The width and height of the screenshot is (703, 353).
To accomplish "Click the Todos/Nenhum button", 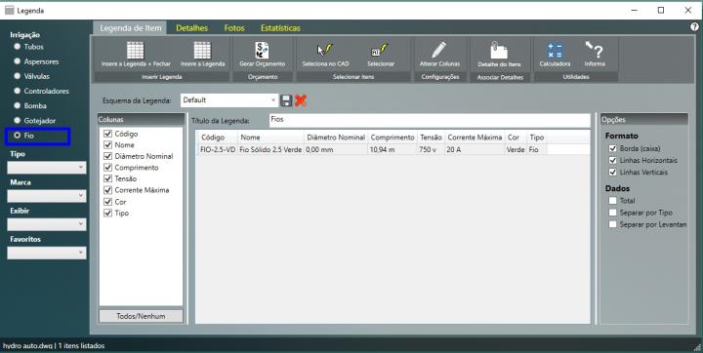I will [x=141, y=316].
